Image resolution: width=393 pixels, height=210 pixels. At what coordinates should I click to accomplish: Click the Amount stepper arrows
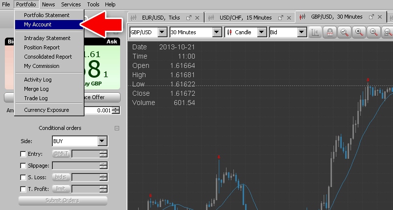click(116, 110)
